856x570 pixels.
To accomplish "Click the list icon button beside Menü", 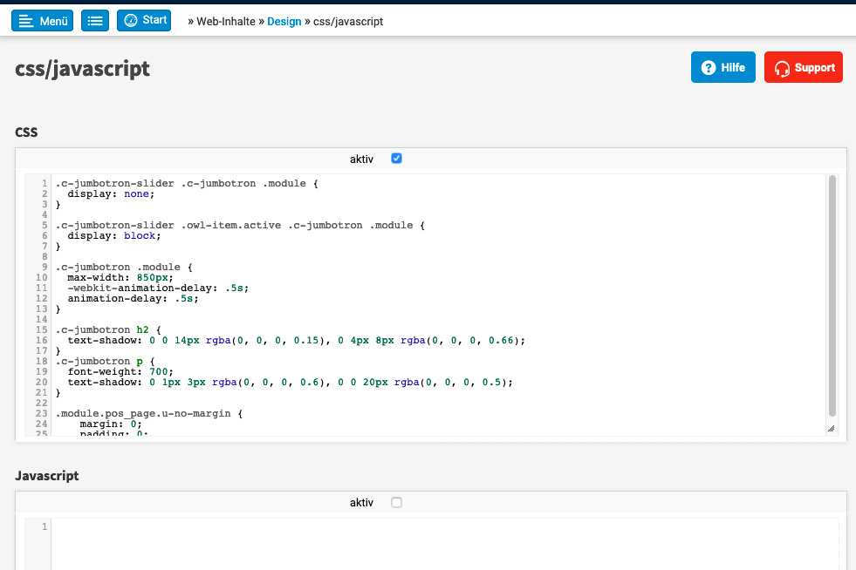I will 95,21.
